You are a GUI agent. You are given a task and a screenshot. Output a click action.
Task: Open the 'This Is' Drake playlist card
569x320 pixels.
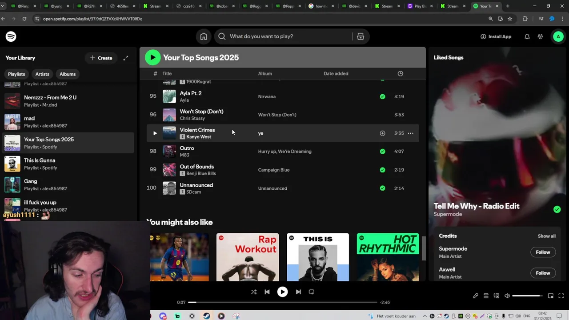click(318, 257)
